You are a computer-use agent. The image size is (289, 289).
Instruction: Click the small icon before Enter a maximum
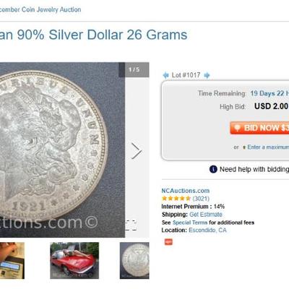pos(244,147)
